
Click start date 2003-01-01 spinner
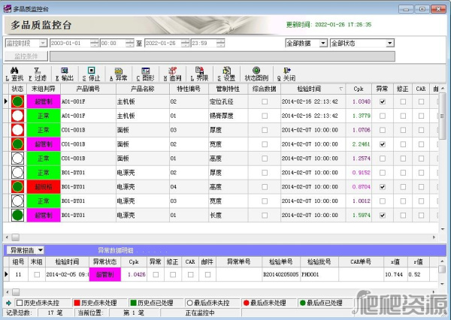tap(95, 43)
